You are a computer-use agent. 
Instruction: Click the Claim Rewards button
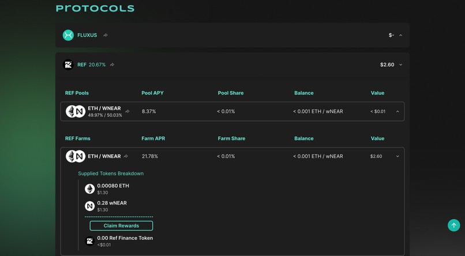pos(121,226)
